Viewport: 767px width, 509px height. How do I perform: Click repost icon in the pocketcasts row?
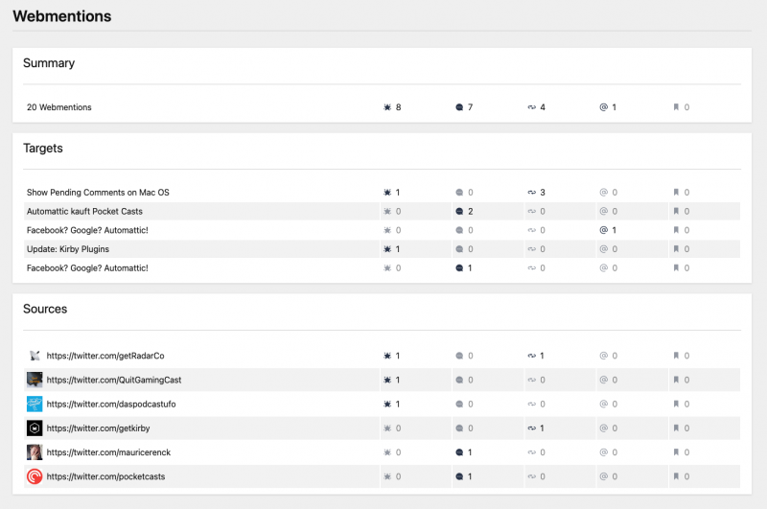[x=532, y=476]
